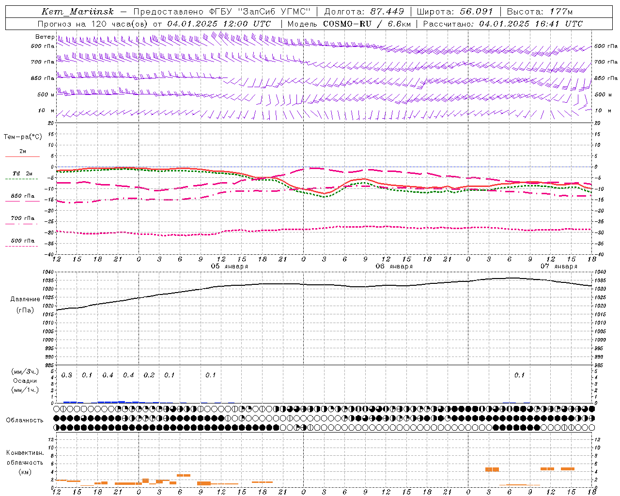Click the Осадки precipitation label

click(25, 381)
